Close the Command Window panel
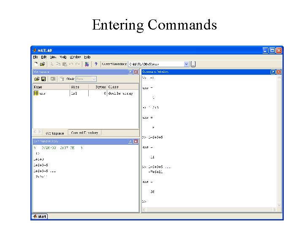This screenshot has height=228, width=304. [278, 72]
